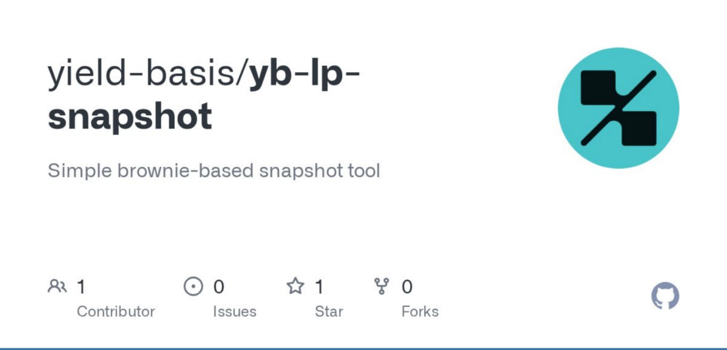Open the yield-basis owner name
The height and width of the screenshot is (350, 727).
coord(144,74)
